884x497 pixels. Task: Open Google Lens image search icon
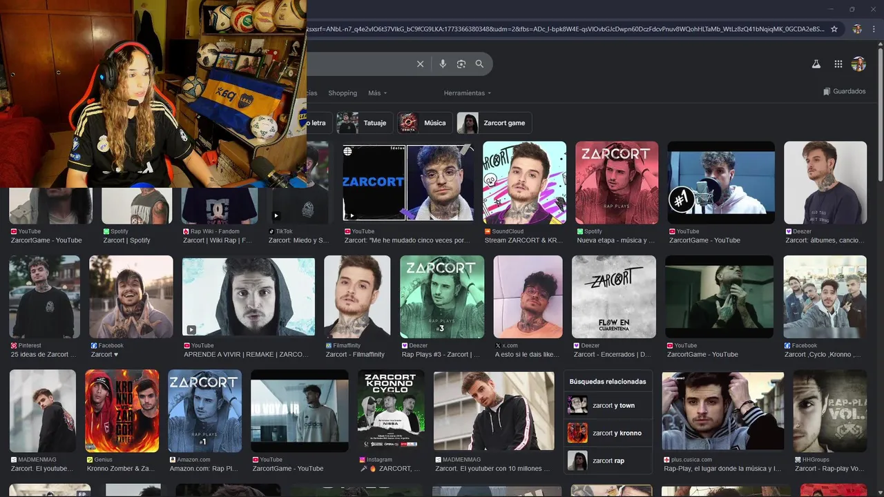[461, 64]
